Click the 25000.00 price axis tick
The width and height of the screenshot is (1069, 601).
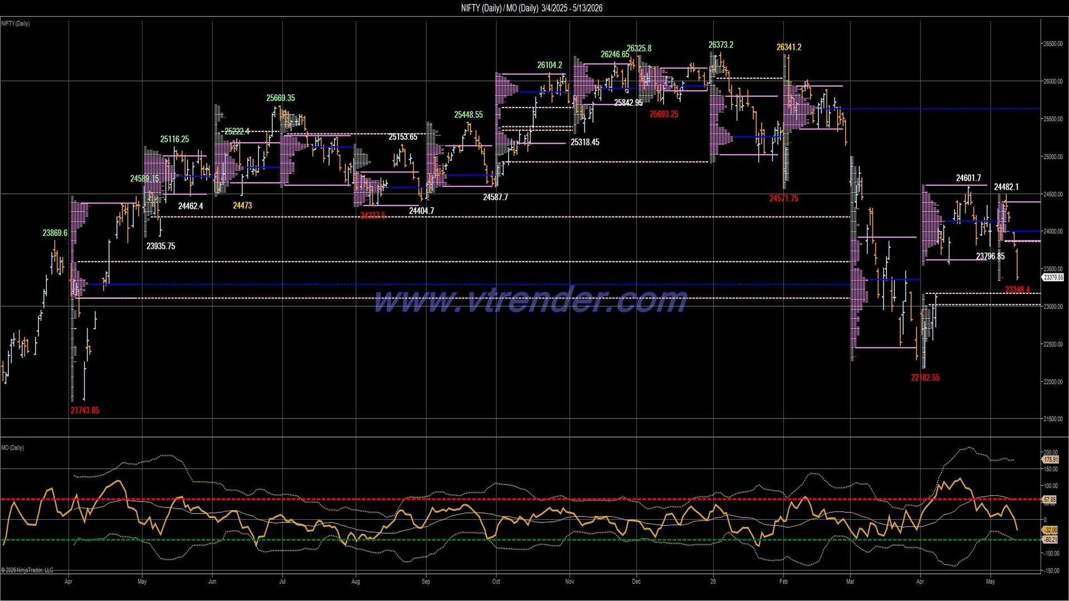[x=1052, y=156]
